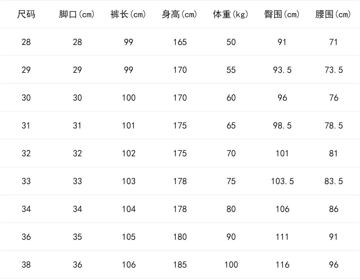This screenshot has width=360, height=280.
Task: Click the height value 185
Action: (180, 265)
